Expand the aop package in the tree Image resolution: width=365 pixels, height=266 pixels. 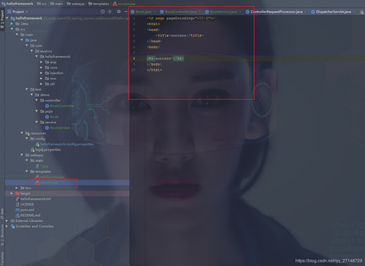[x=40, y=62]
